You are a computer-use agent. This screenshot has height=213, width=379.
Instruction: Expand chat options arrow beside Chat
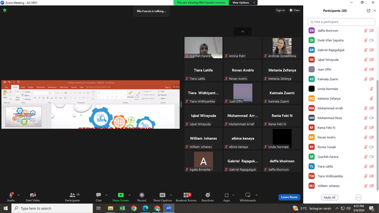(107, 195)
